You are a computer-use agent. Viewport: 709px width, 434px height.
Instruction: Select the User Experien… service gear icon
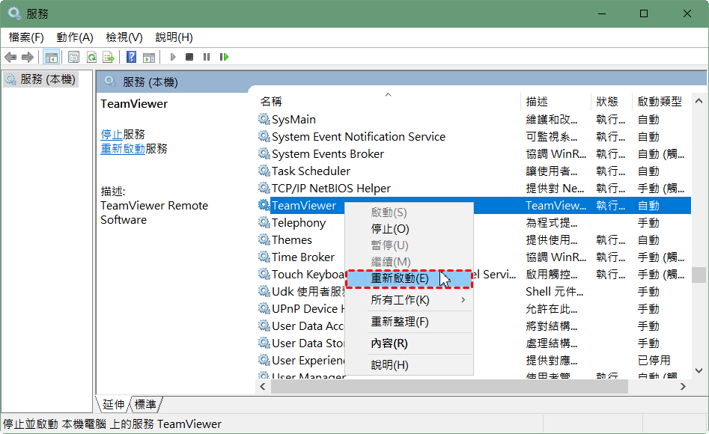264,360
